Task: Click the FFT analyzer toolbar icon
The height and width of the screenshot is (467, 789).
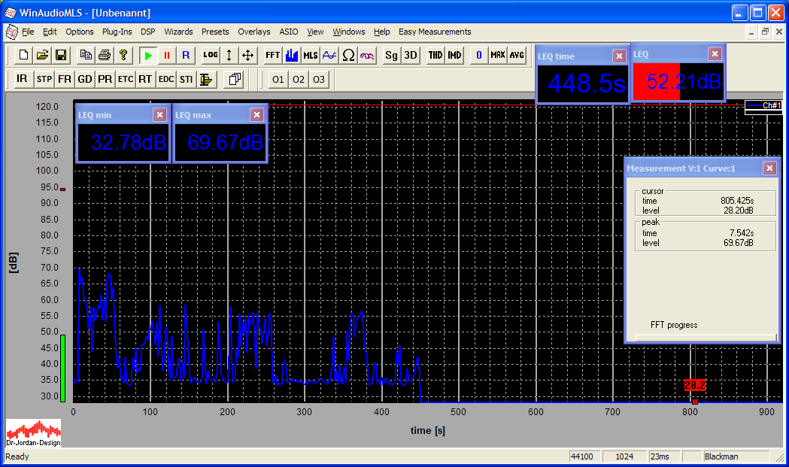Action: [x=272, y=56]
